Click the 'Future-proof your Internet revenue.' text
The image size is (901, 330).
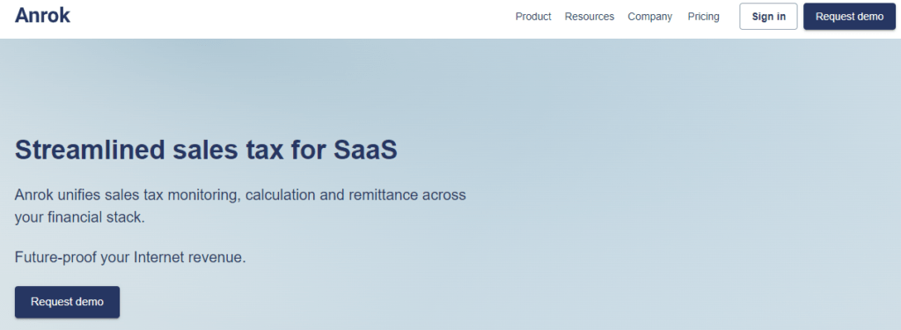tap(130, 258)
